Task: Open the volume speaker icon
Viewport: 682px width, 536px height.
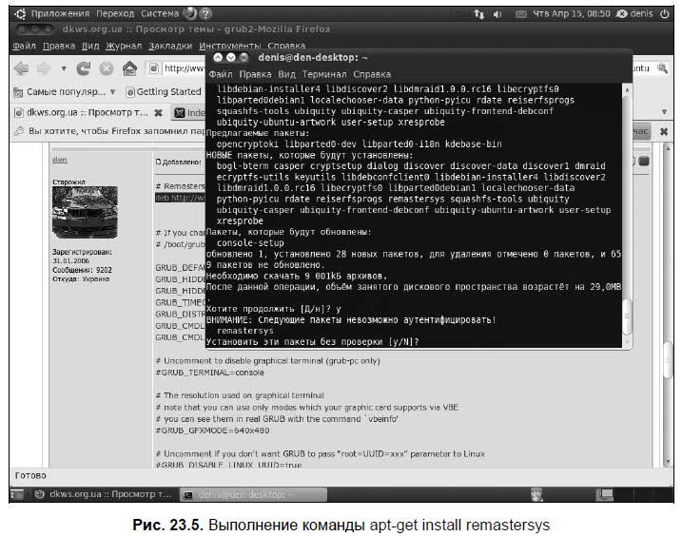Action: tap(497, 14)
